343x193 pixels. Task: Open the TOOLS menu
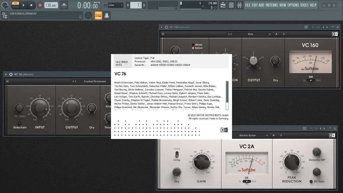[304, 5]
